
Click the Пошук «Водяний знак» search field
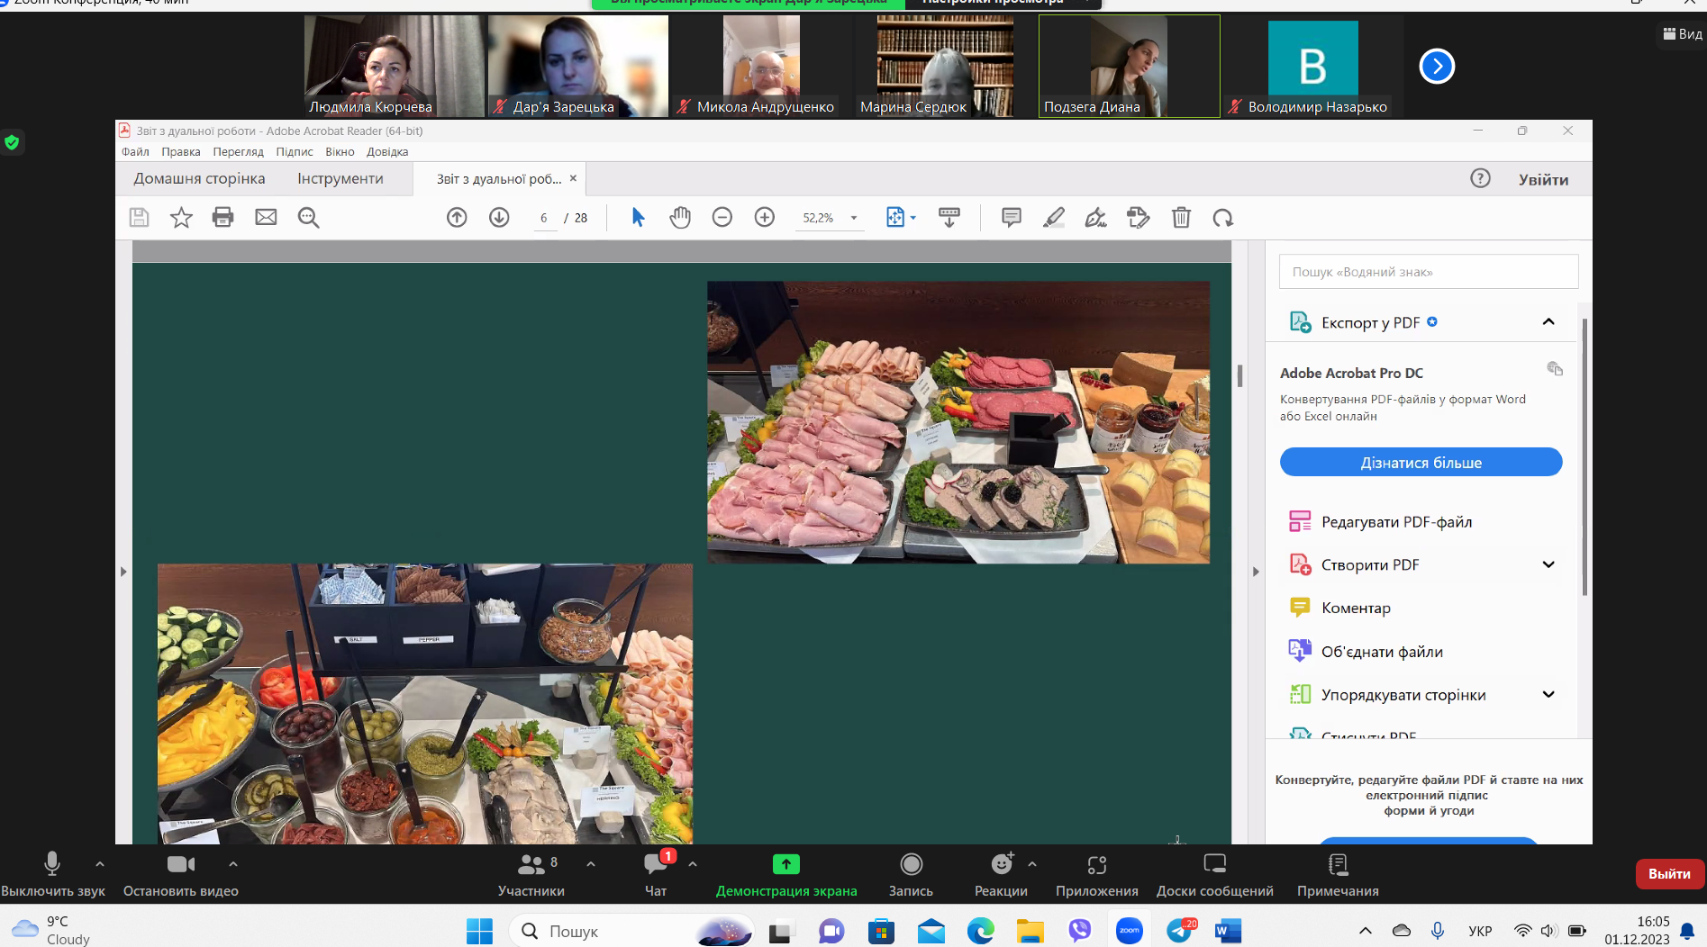pyautogui.click(x=1428, y=271)
